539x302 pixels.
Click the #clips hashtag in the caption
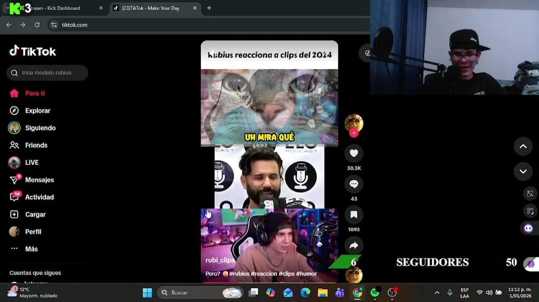pyautogui.click(x=286, y=273)
